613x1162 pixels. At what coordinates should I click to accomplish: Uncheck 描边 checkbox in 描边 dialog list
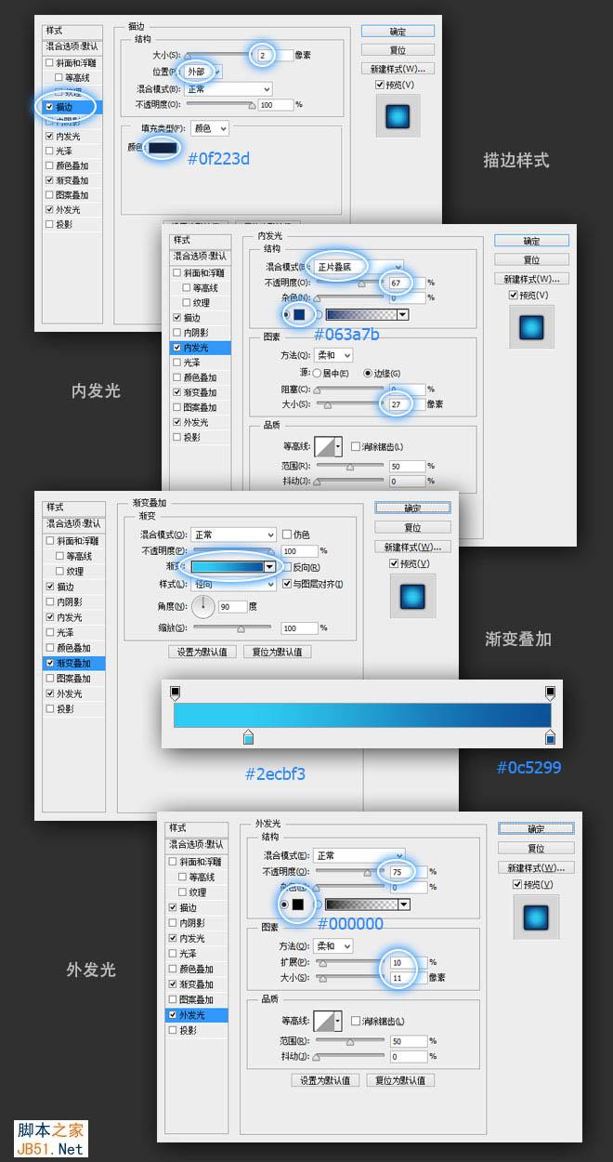(49, 107)
